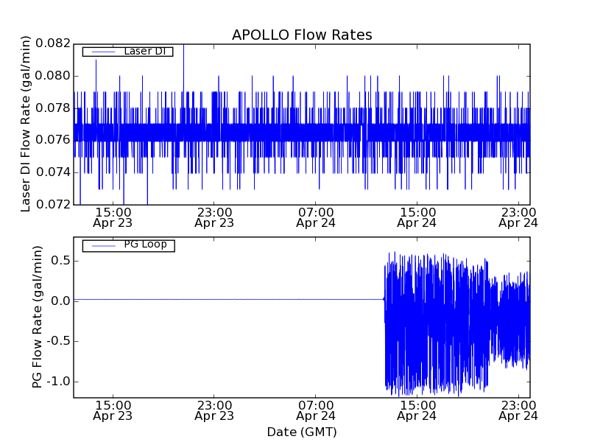Click the "Date (GMT)" x-axis label
The height and width of the screenshot is (442, 589).
tap(302, 432)
